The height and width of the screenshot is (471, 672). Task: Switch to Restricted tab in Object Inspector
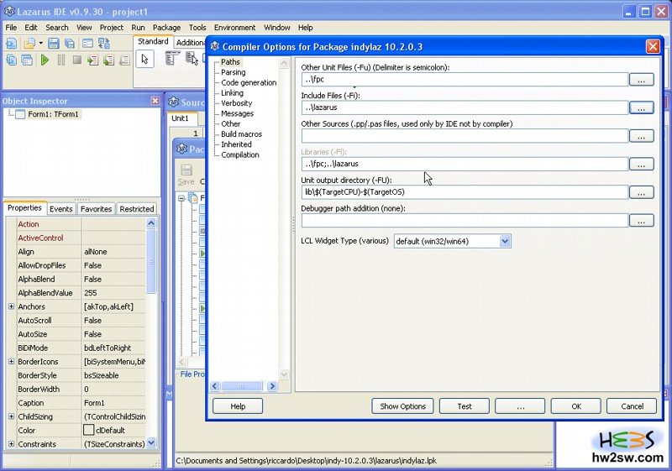[x=137, y=209]
